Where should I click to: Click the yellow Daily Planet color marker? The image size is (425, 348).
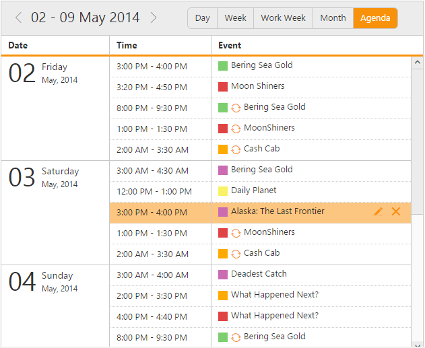tap(223, 191)
